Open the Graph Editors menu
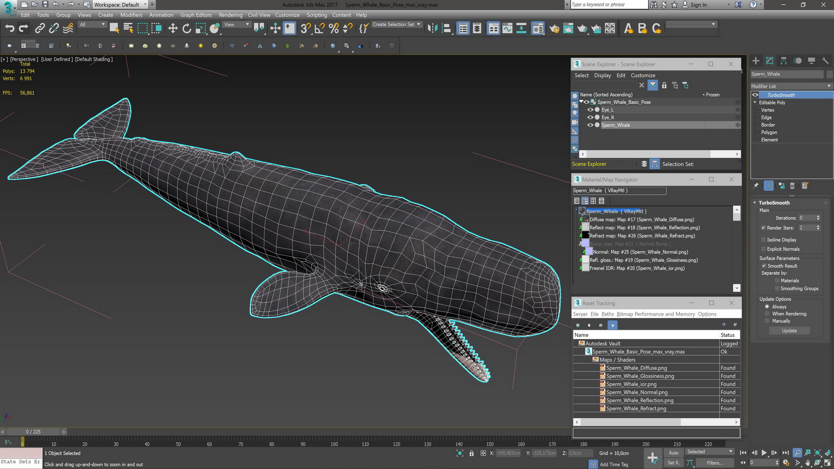The height and width of the screenshot is (469, 834). click(x=196, y=15)
